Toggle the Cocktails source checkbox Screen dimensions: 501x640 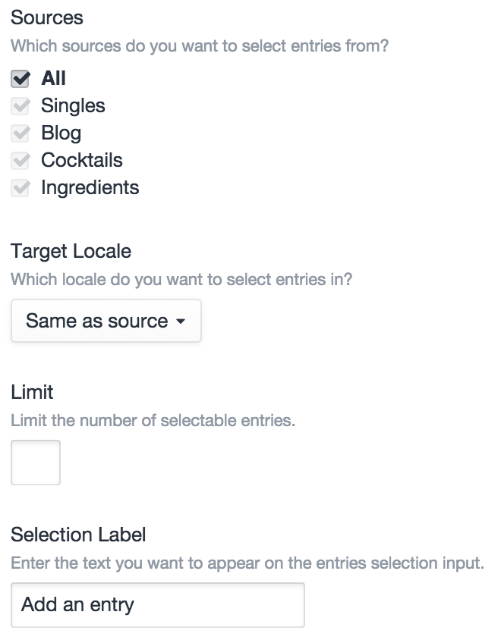click(20, 160)
